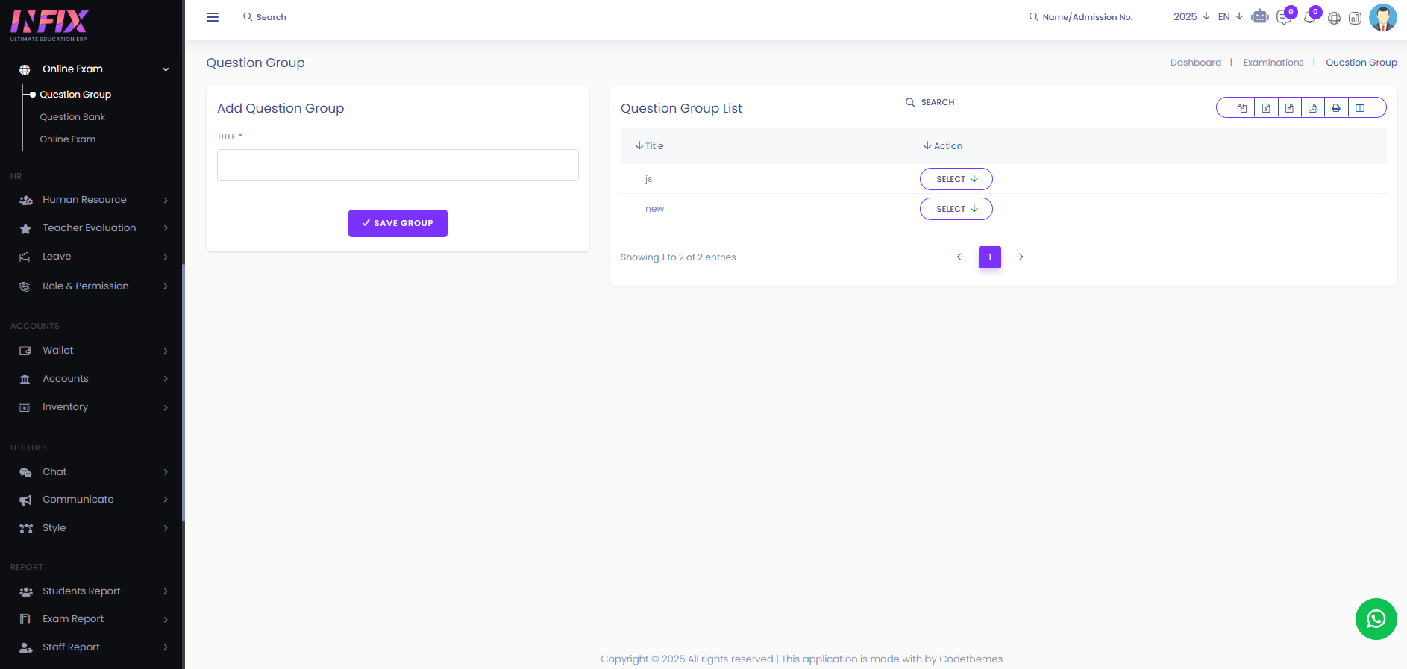The height and width of the screenshot is (669, 1407).
Task: Open the chat messages icon in header
Action: (1284, 17)
